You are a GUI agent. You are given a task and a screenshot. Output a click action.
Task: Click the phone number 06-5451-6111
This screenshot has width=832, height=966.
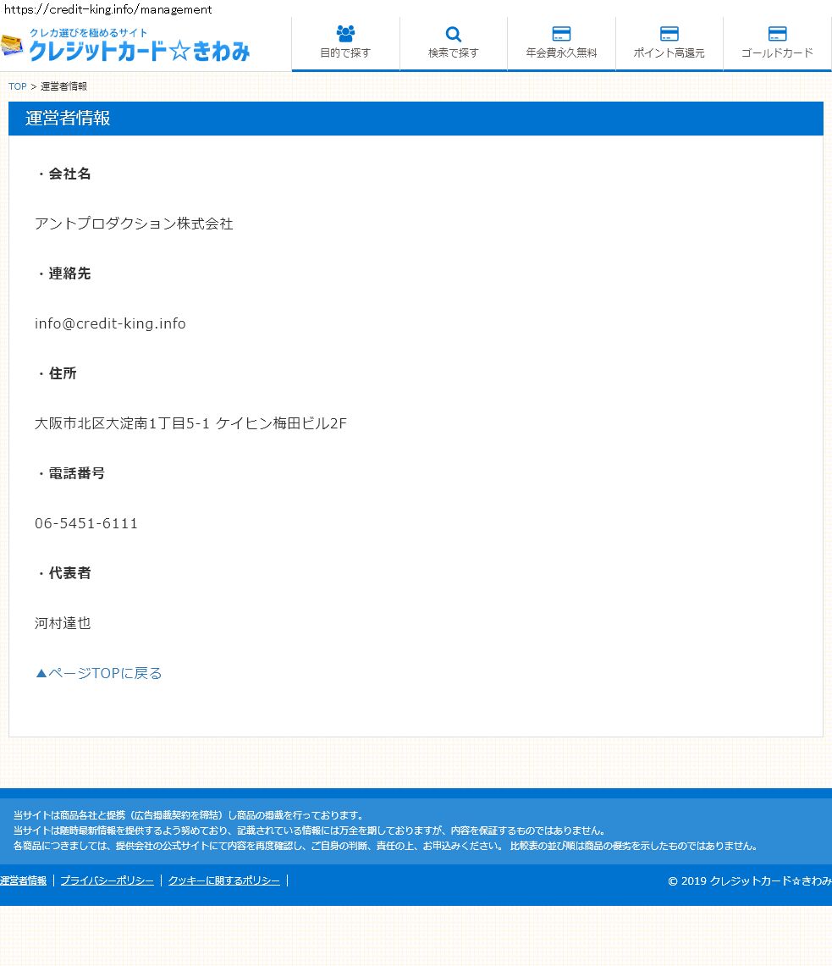click(86, 523)
